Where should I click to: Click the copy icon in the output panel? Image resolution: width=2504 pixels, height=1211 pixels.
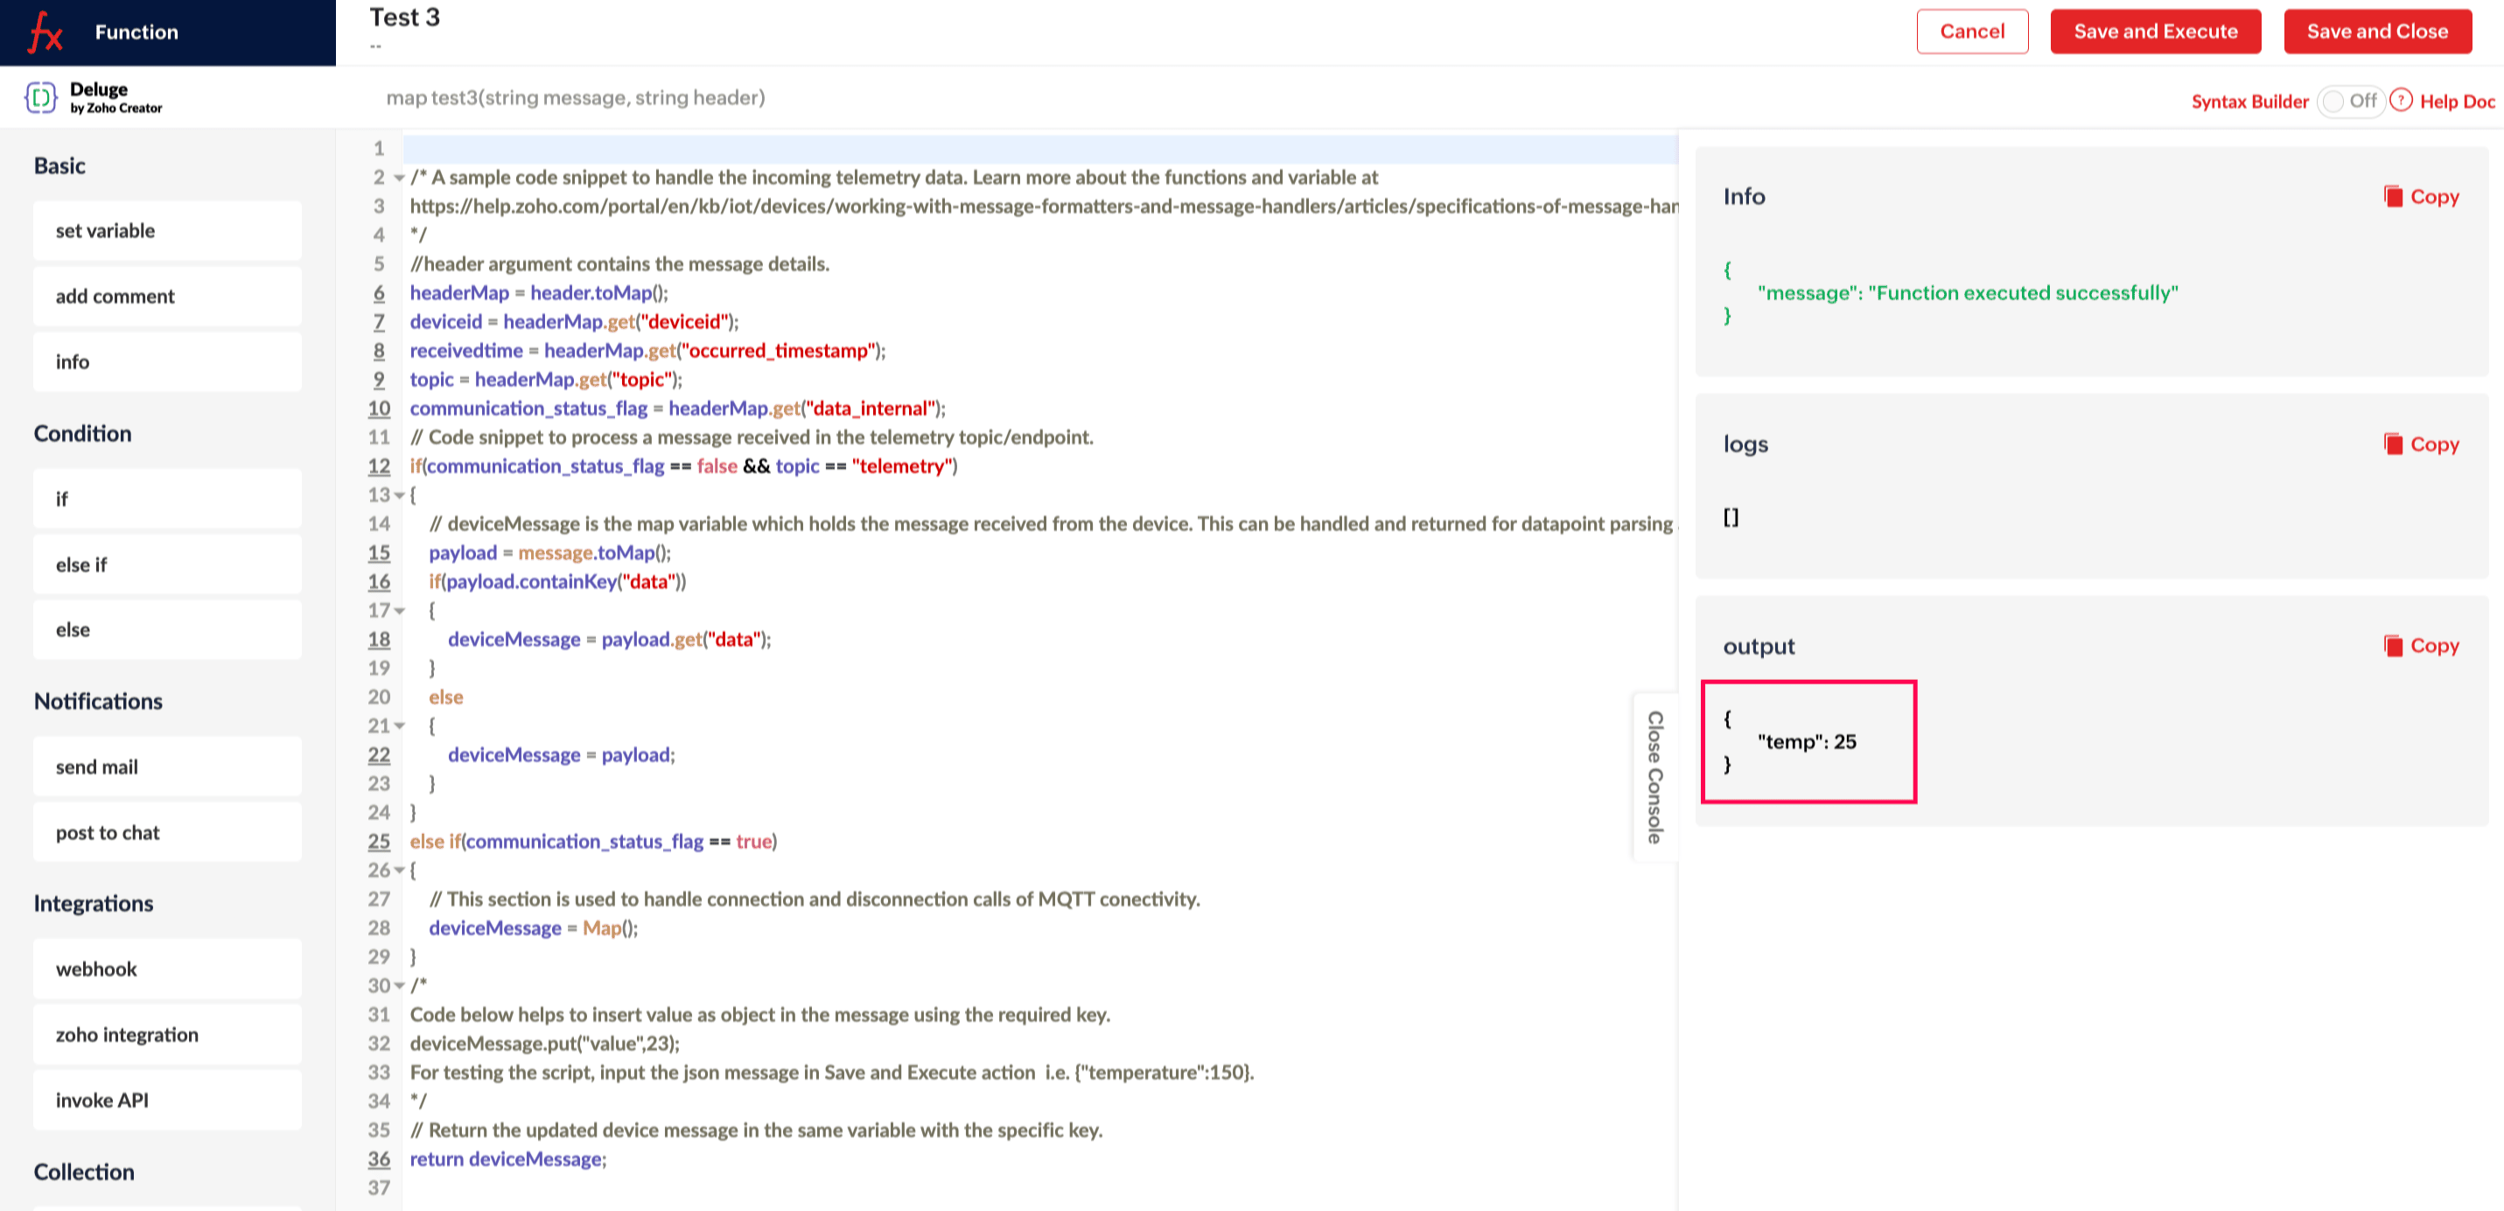(2392, 646)
